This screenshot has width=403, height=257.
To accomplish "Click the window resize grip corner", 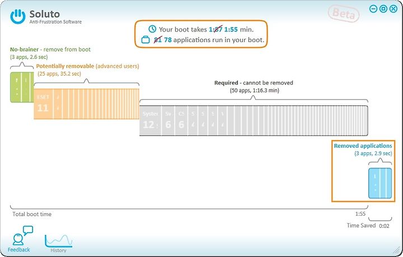I will click(x=397, y=250).
